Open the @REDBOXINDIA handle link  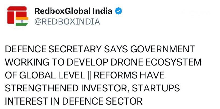pyautogui.click(x=67, y=22)
